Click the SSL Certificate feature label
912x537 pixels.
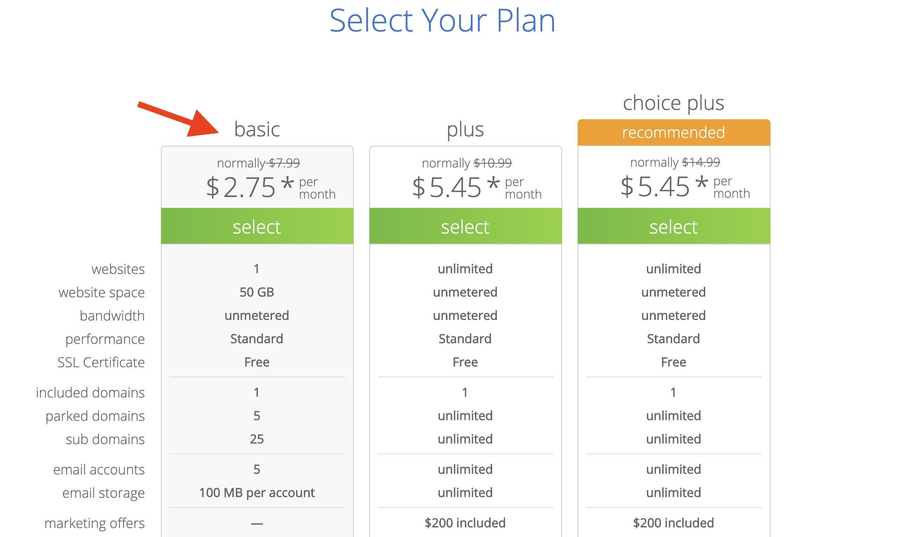[101, 362]
